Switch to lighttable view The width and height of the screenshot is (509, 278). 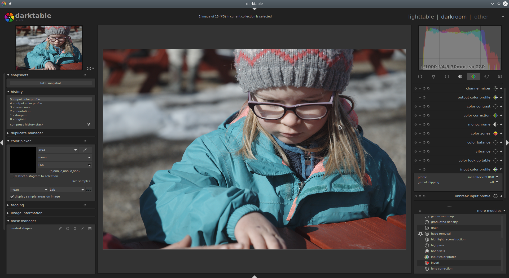tap(421, 17)
